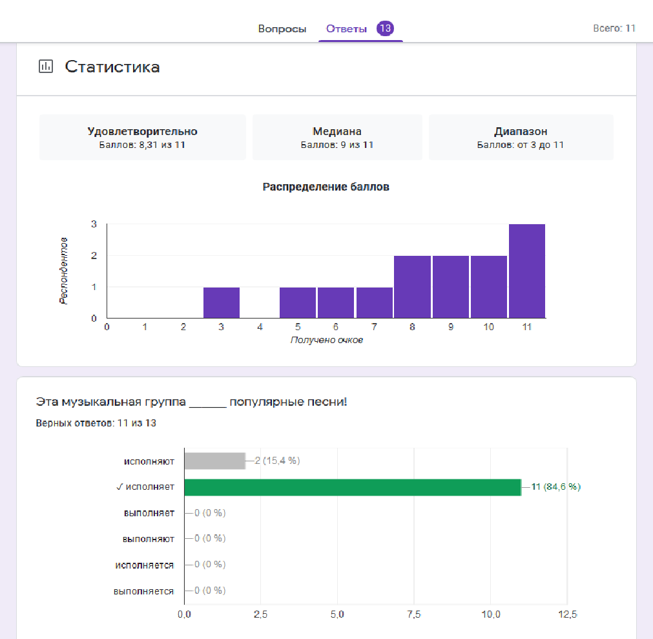
Task: Switch to the Вопросы tab
Action: coord(282,29)
